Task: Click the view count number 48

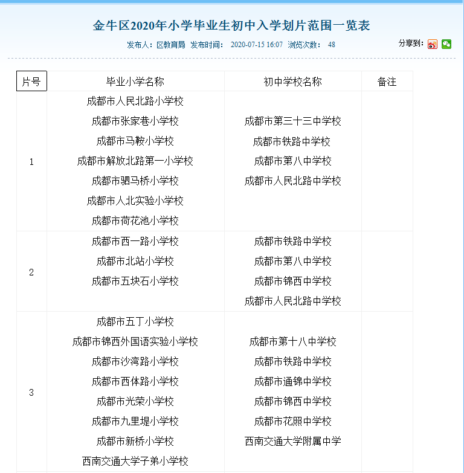Action: (331, 45)
